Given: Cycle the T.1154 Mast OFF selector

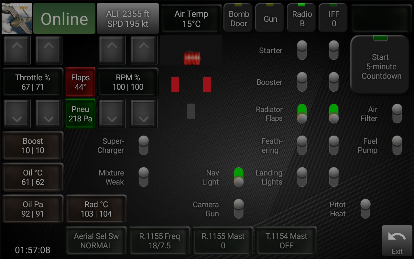Looking at the screenshot, I should coord(286,240).
